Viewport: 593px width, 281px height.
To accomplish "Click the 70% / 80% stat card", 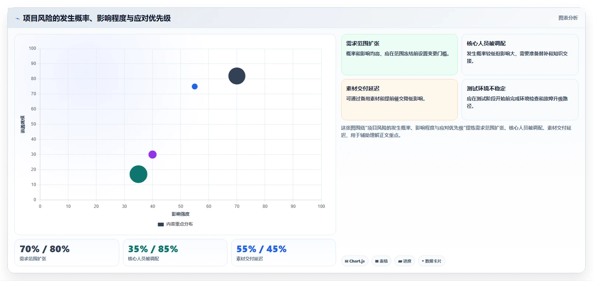I will [x=67, y=253].
